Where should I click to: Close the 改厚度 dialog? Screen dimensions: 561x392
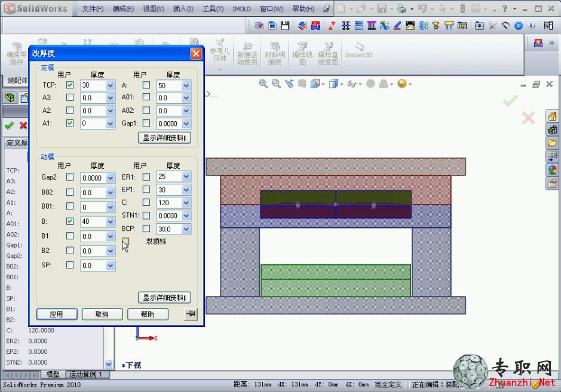[196, 54]
